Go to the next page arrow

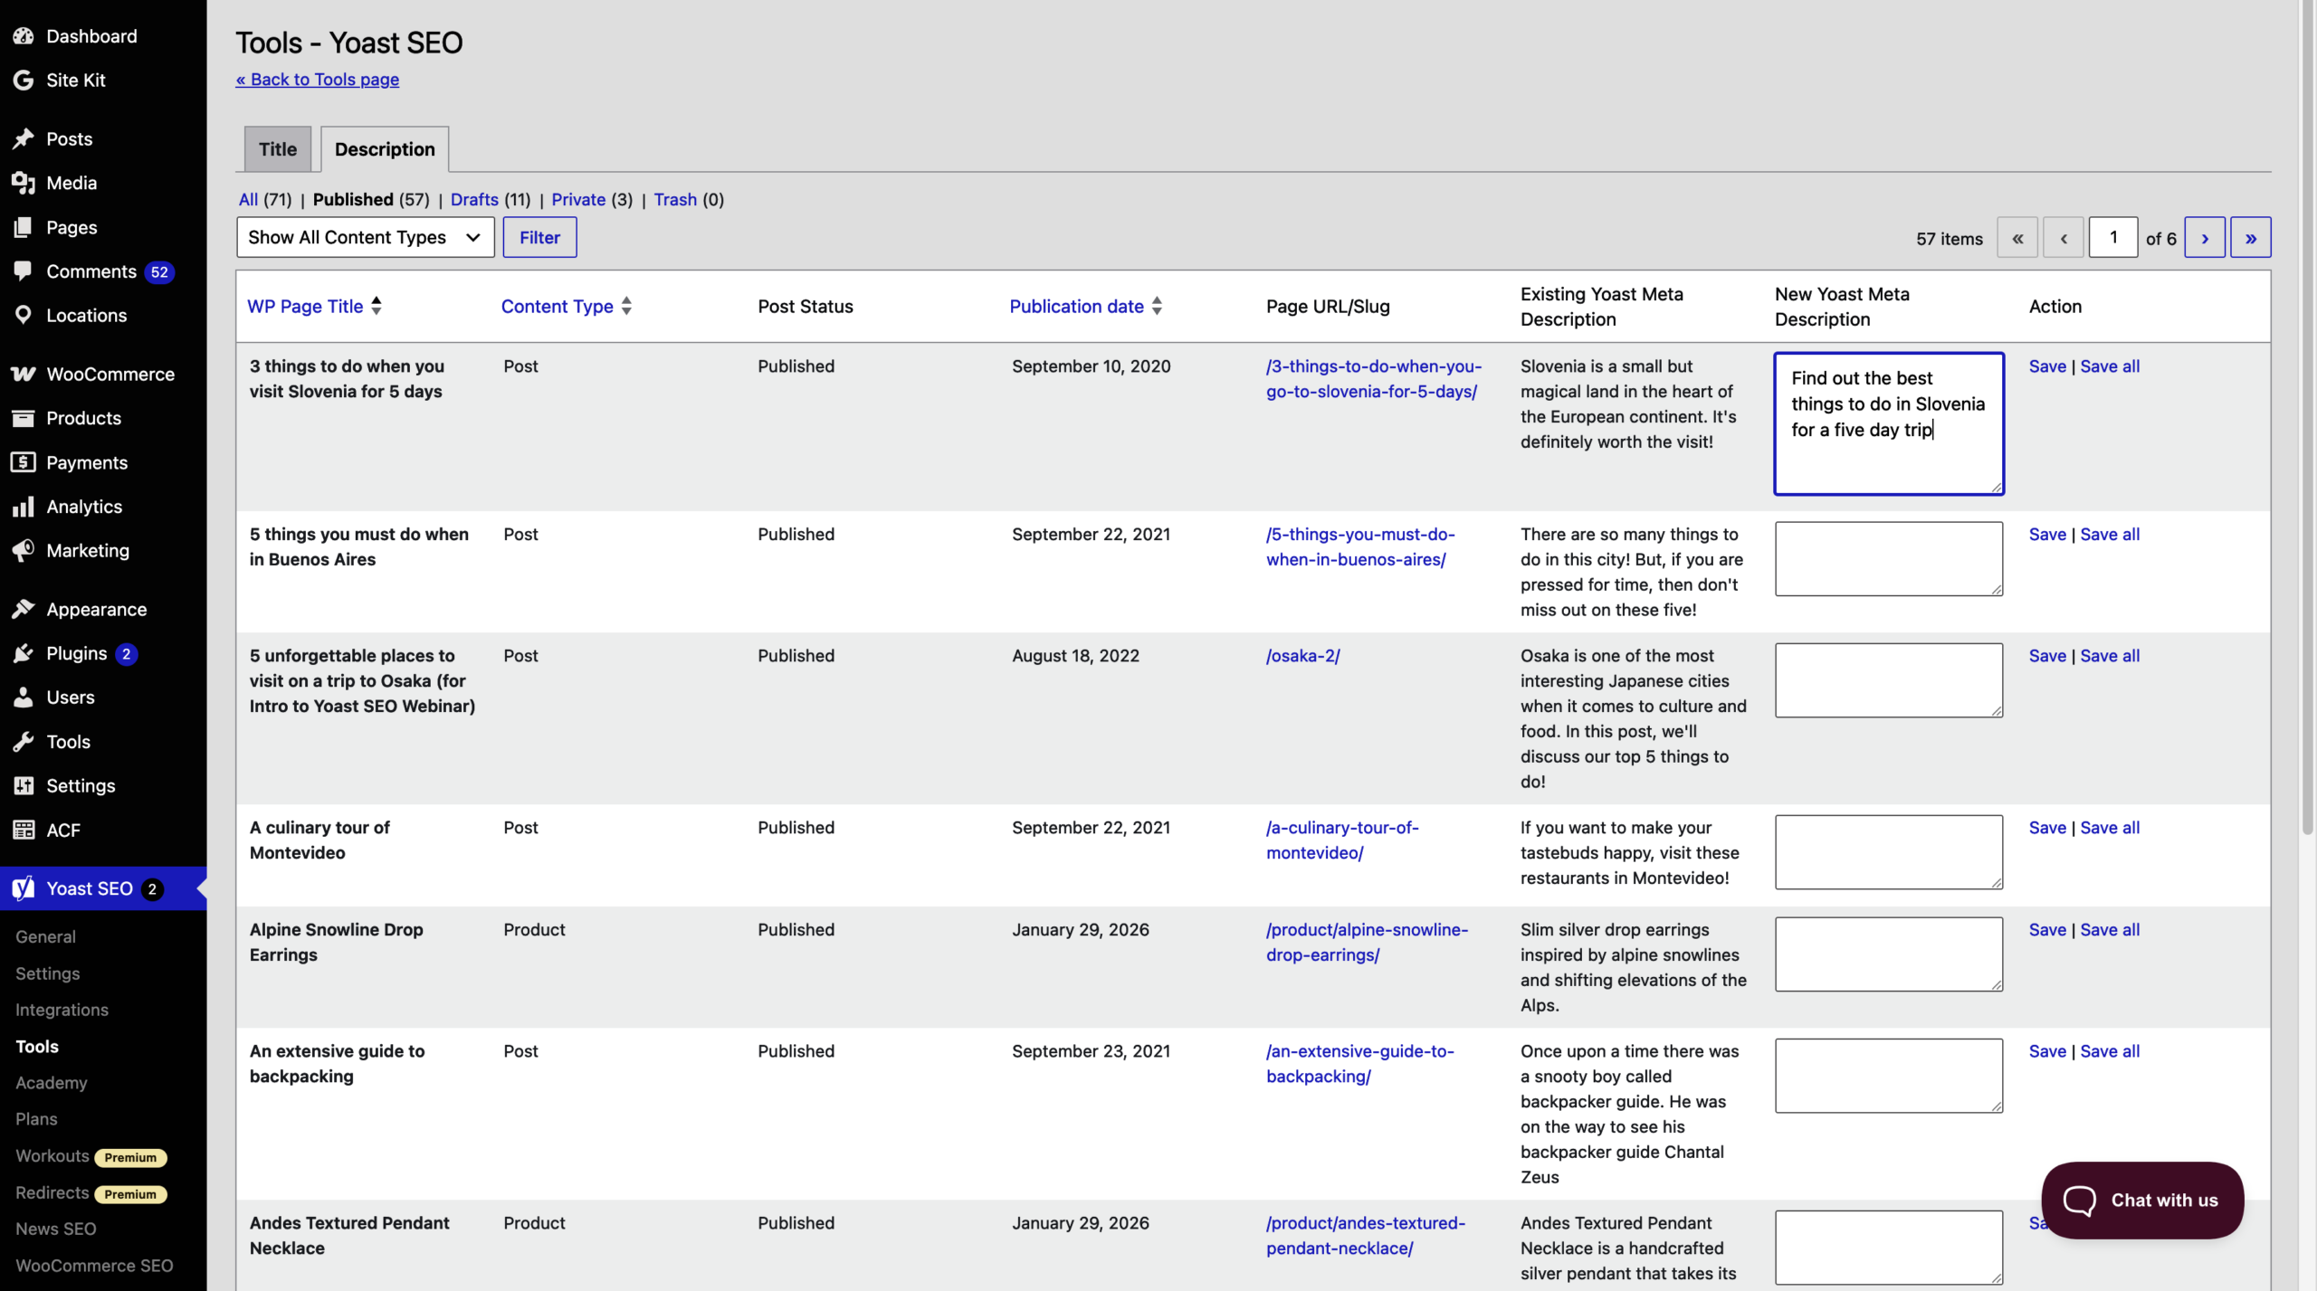pyautogui.click(x=2204, y=238)
